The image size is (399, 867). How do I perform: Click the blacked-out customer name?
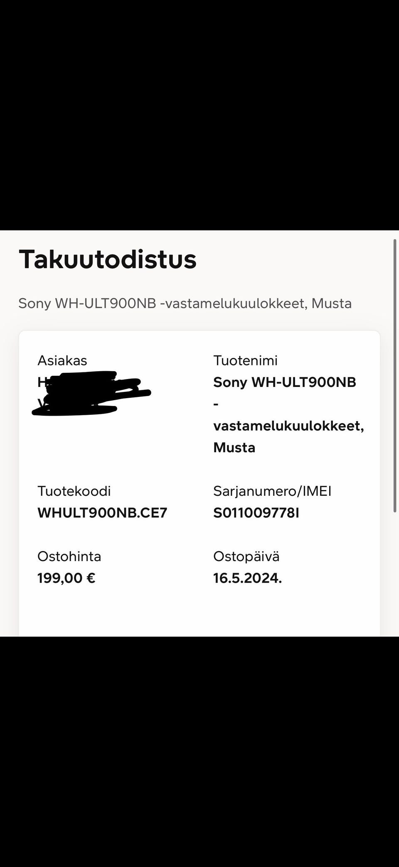click(x=91, y=393)
